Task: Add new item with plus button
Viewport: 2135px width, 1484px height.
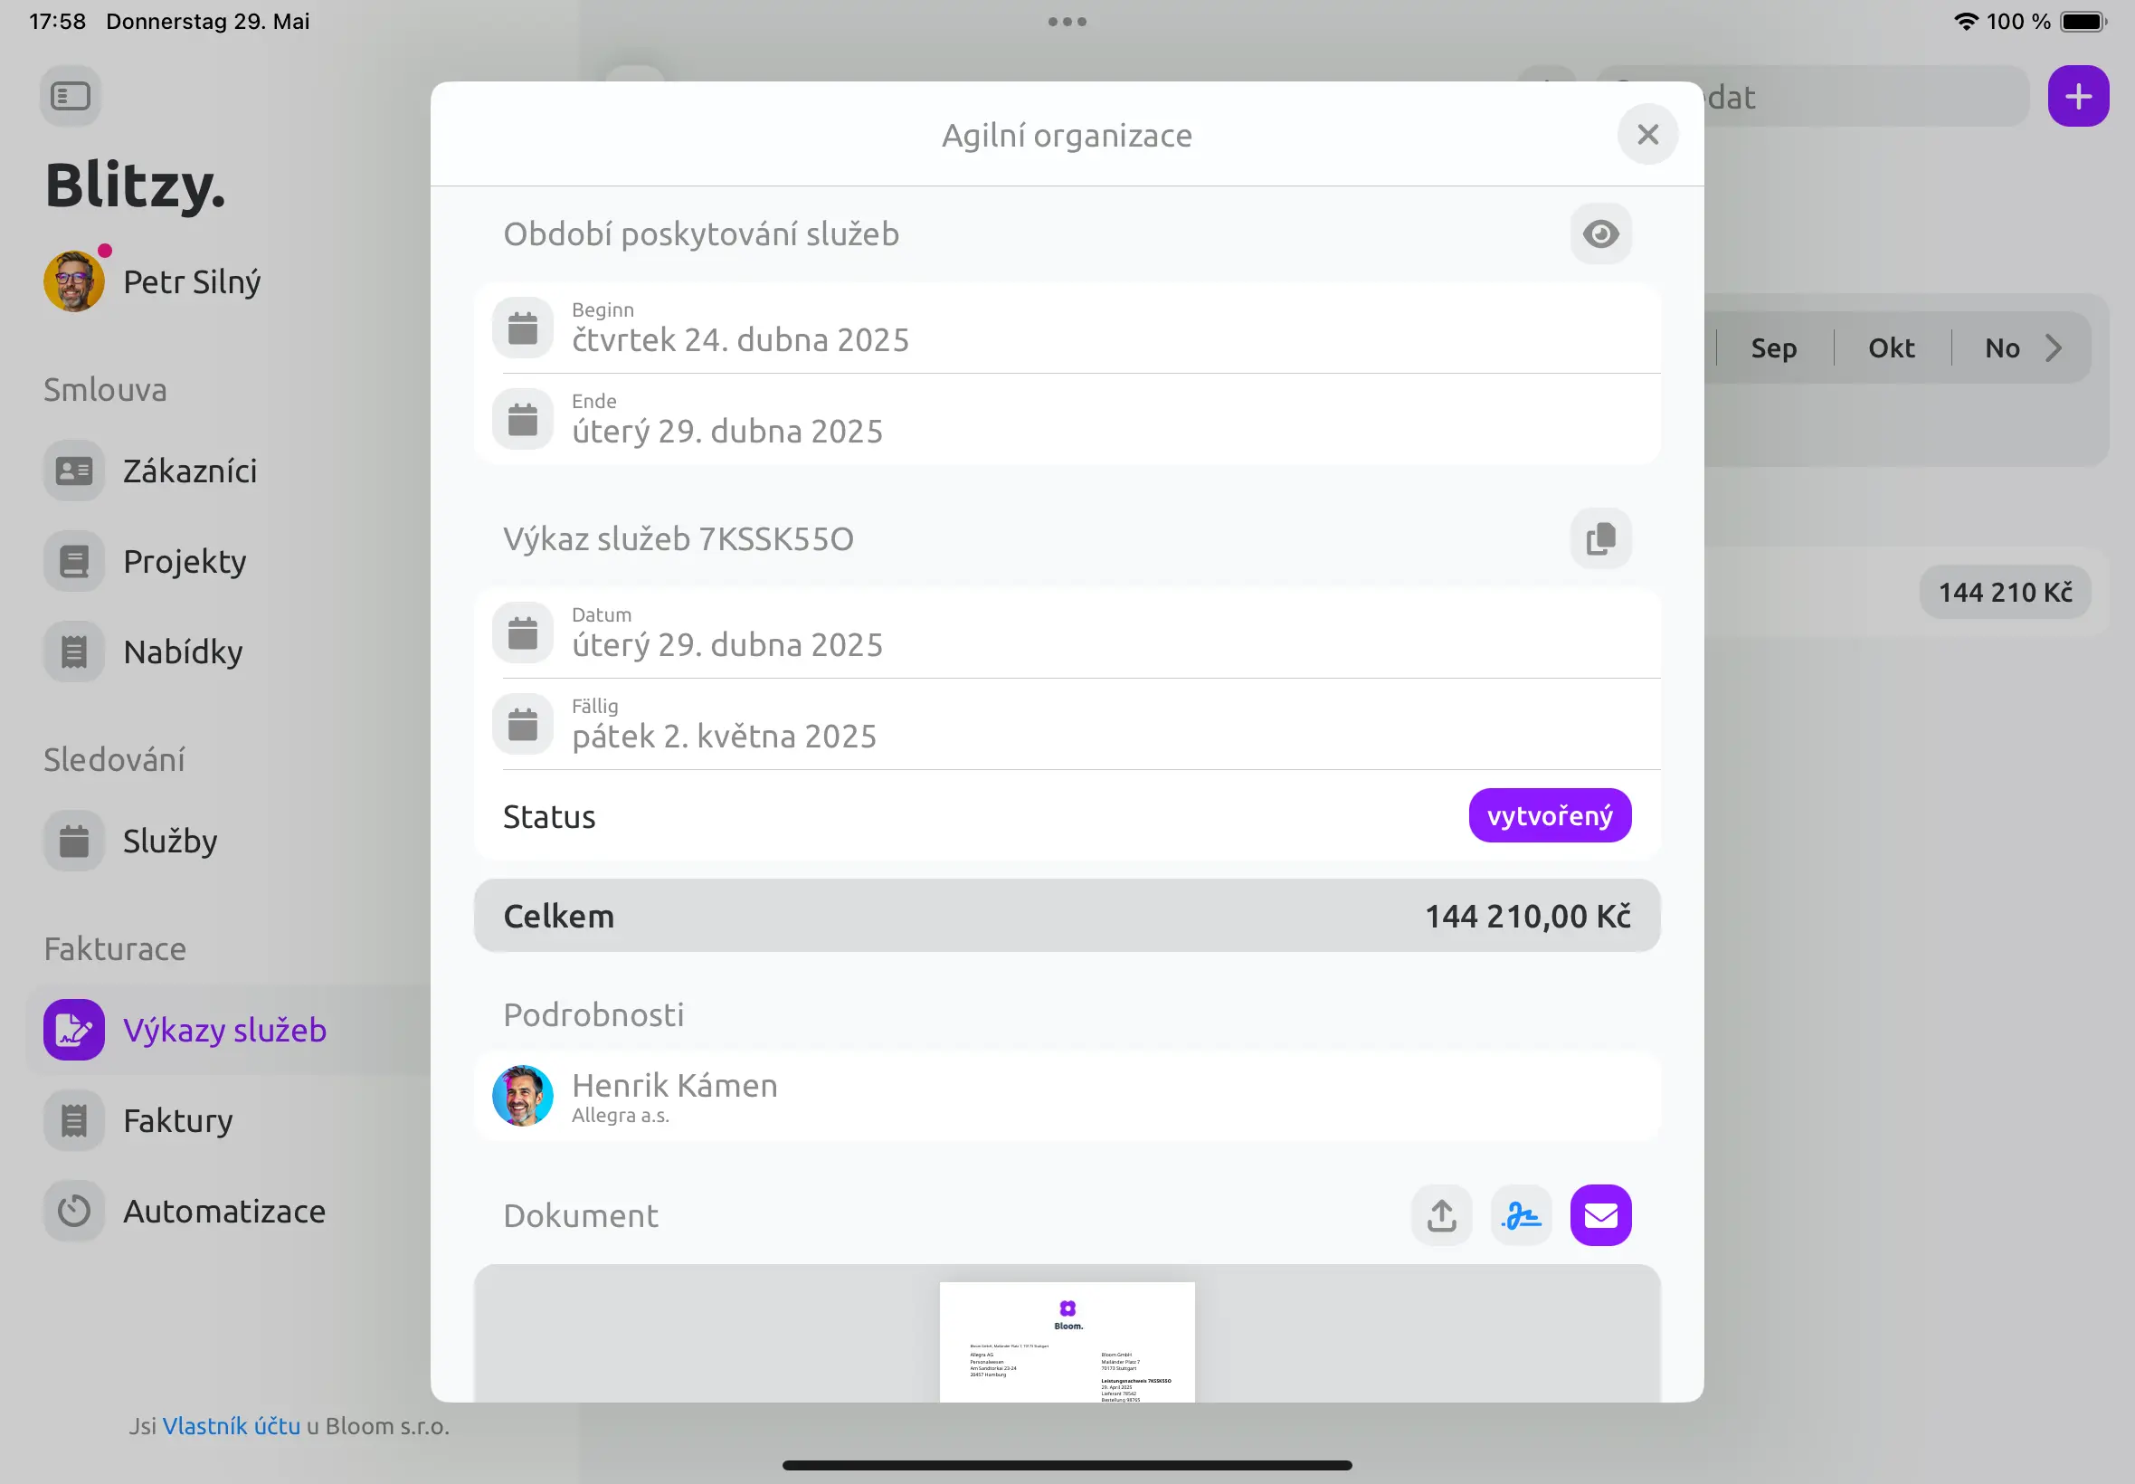Action: coord(2078,96)
